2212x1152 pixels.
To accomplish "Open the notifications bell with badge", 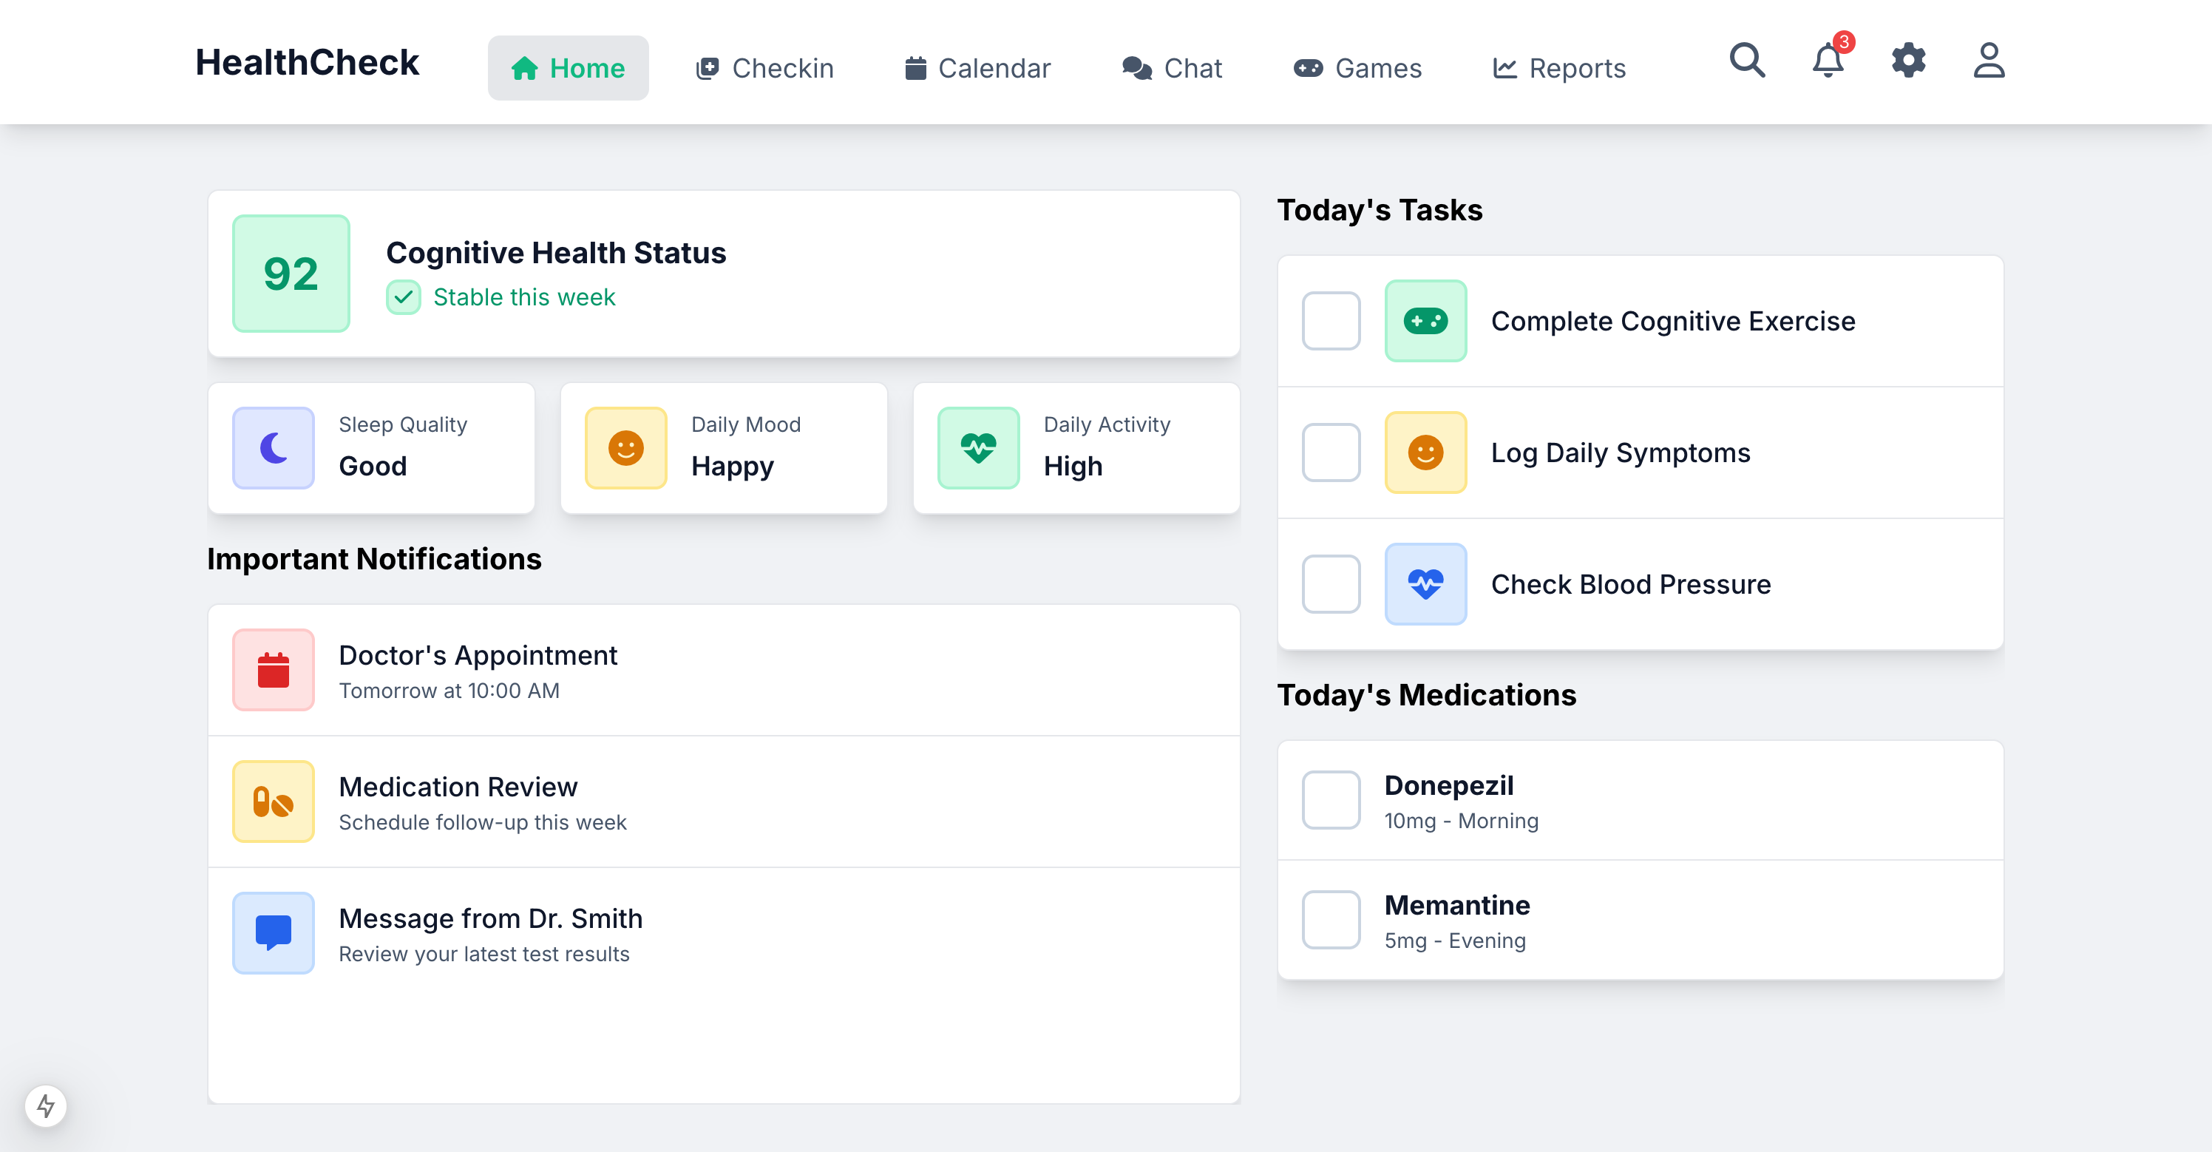I will point(1828,61).
